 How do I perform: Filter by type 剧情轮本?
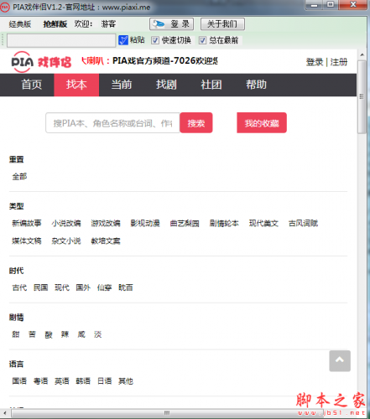[224, 223]
